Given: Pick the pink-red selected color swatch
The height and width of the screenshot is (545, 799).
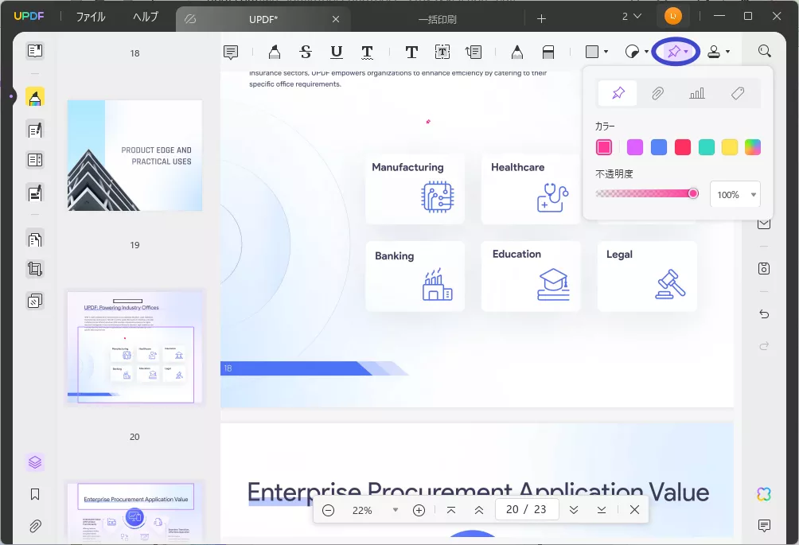Looking at the screenshot, I should coord(604,147).
